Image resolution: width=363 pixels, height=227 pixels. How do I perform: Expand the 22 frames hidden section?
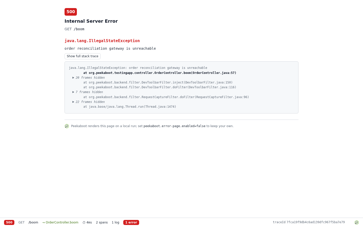click(x=88, y=102)
